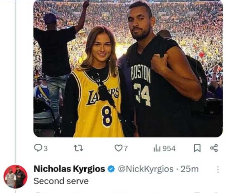
Task: Bookmark the photo tweet
Action: tap(197, 148)
